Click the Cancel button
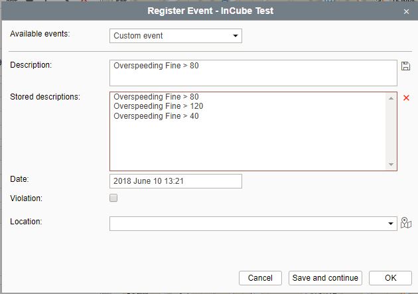This screenshot has height=294, width=418. point(260,278)
